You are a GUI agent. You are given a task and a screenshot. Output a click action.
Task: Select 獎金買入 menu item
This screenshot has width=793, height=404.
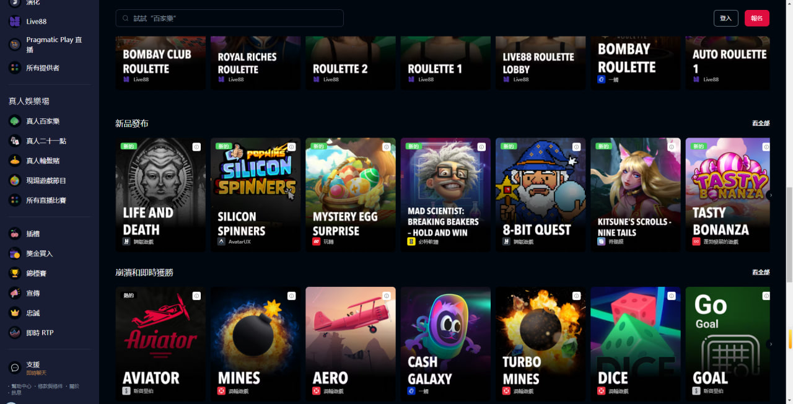tap(40, 253)
